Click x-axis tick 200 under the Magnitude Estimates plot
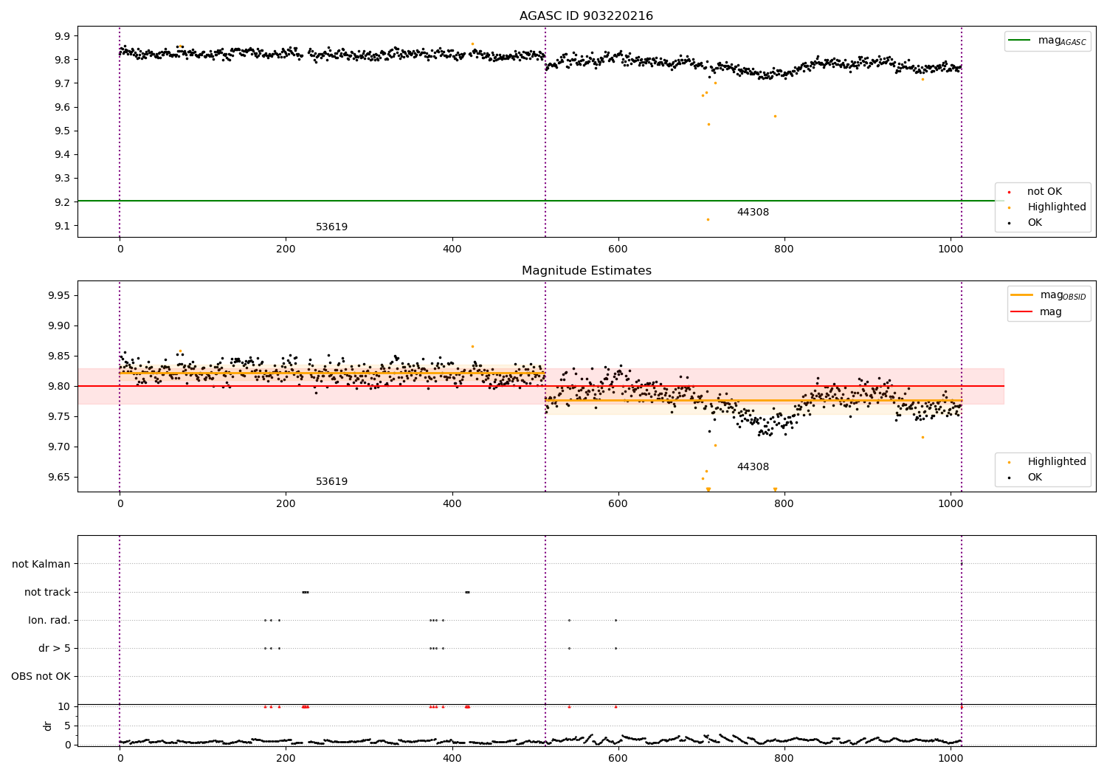The width and height of the screenshot is (1107, 775). (286, 504)
